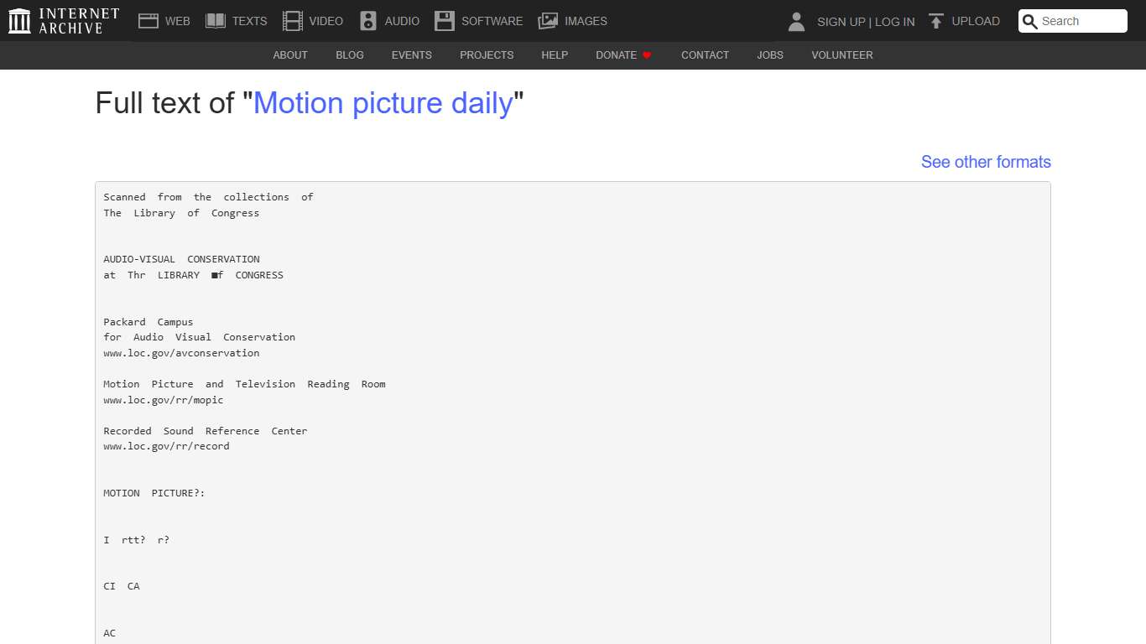Open the Motion picture daily item link
Viewport: 1146px width, 644px height.
pos(384,102)
